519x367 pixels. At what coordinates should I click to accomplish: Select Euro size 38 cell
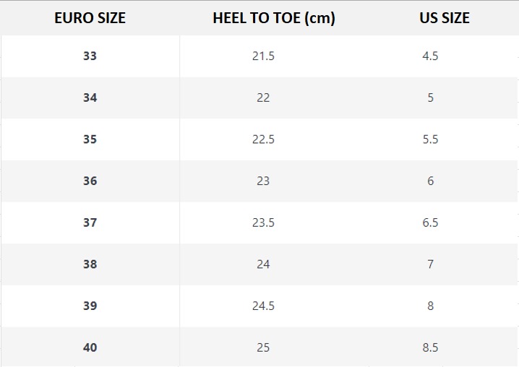pos(90,264)
